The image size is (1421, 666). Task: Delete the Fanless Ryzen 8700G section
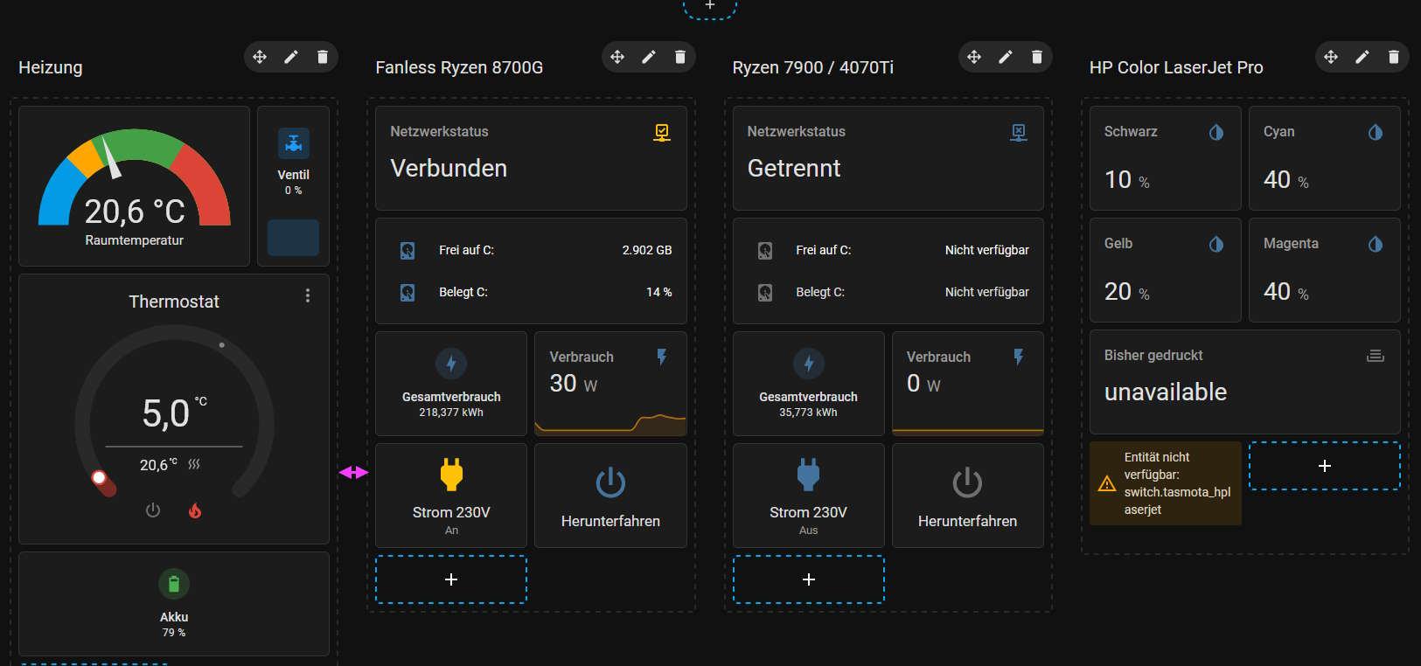(680, 57)
